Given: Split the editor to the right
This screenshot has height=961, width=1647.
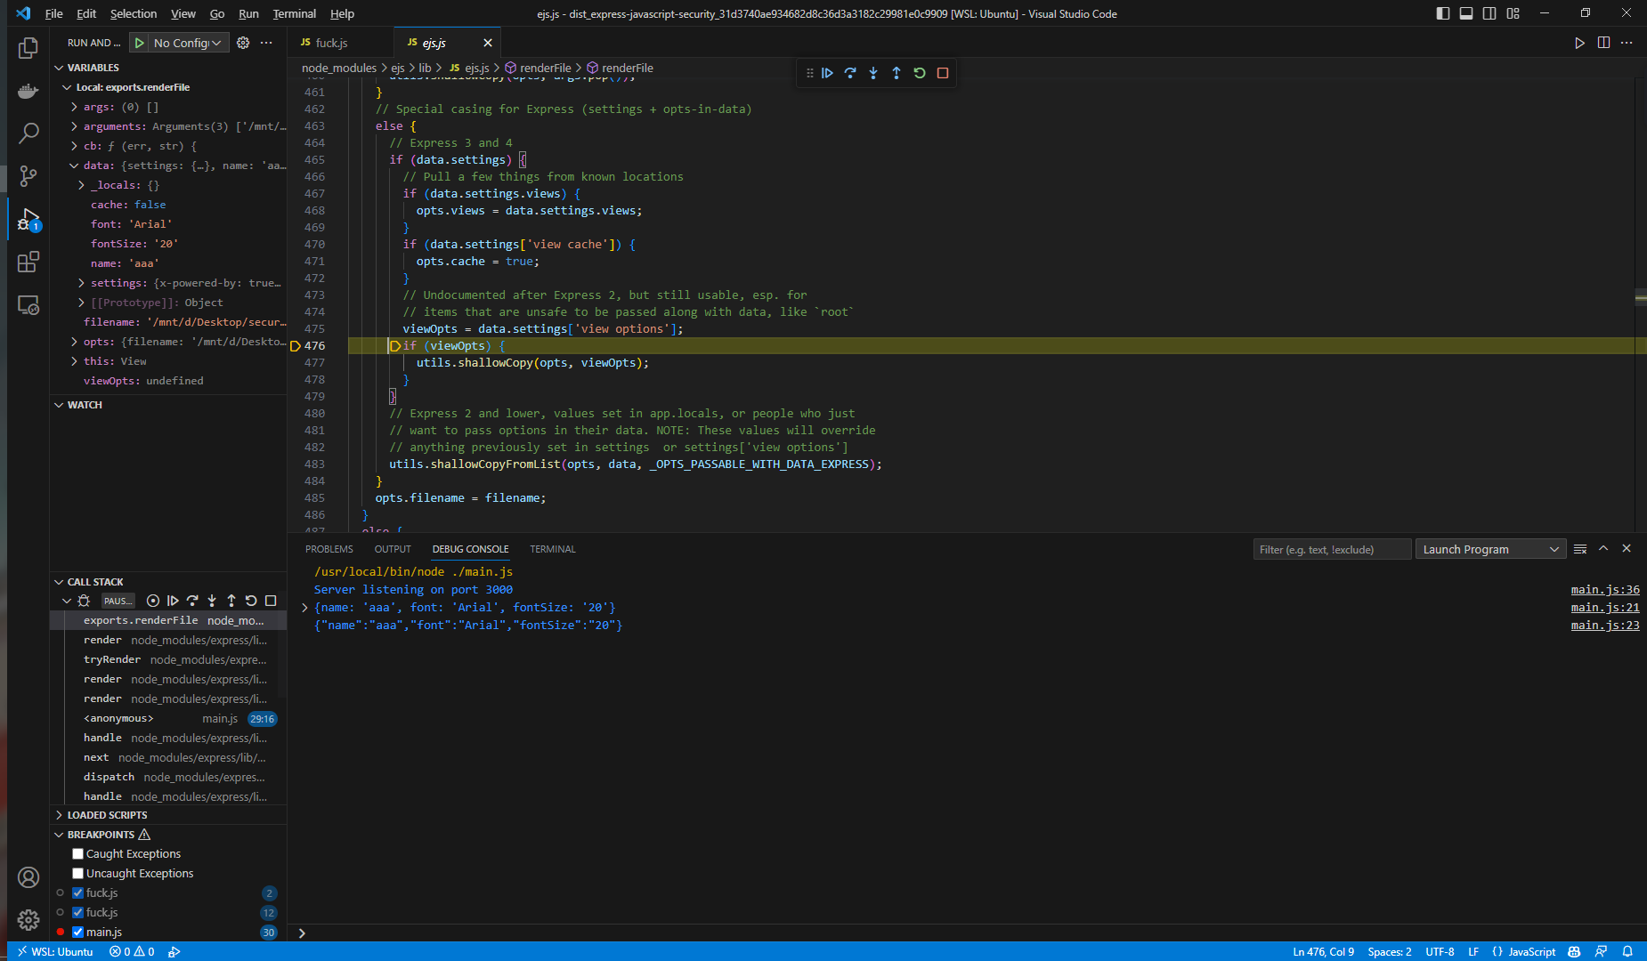Looking at the screenshot, I should 1603,43.
